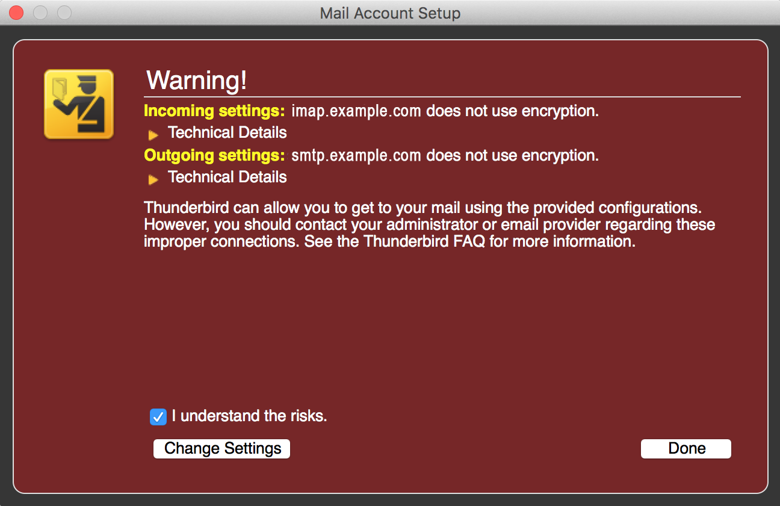This screenshot has height=506, width=780.
Task: Select the smtp.example.com server name
Action: (355, 155)
